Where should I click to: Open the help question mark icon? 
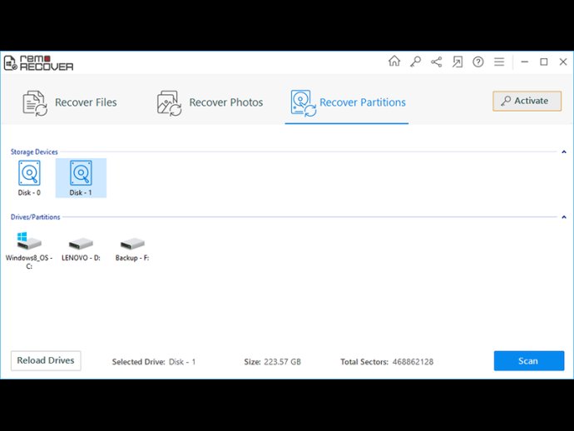tap(478, 62)
